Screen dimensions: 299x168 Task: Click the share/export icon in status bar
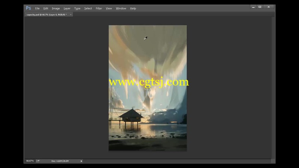(x=38, y=161)
